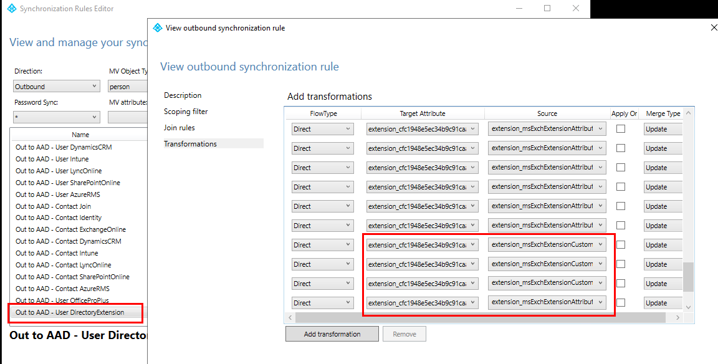Select the Out to AAD - Contact SharePointOnline rule
The width and height of the screenshot is (718, 364).
coord(72,277)
